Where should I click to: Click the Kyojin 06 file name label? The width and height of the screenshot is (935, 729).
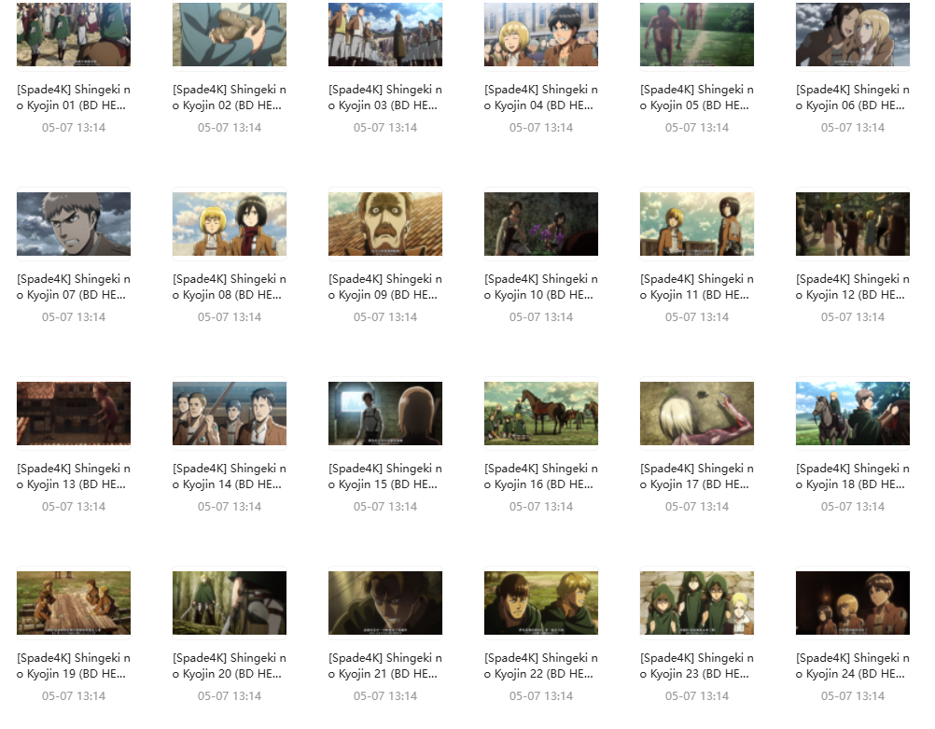point(853,98)
